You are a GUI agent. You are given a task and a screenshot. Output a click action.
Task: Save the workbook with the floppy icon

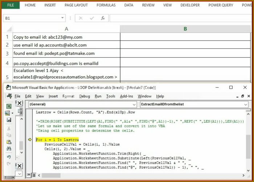click(x=9, y=120)
